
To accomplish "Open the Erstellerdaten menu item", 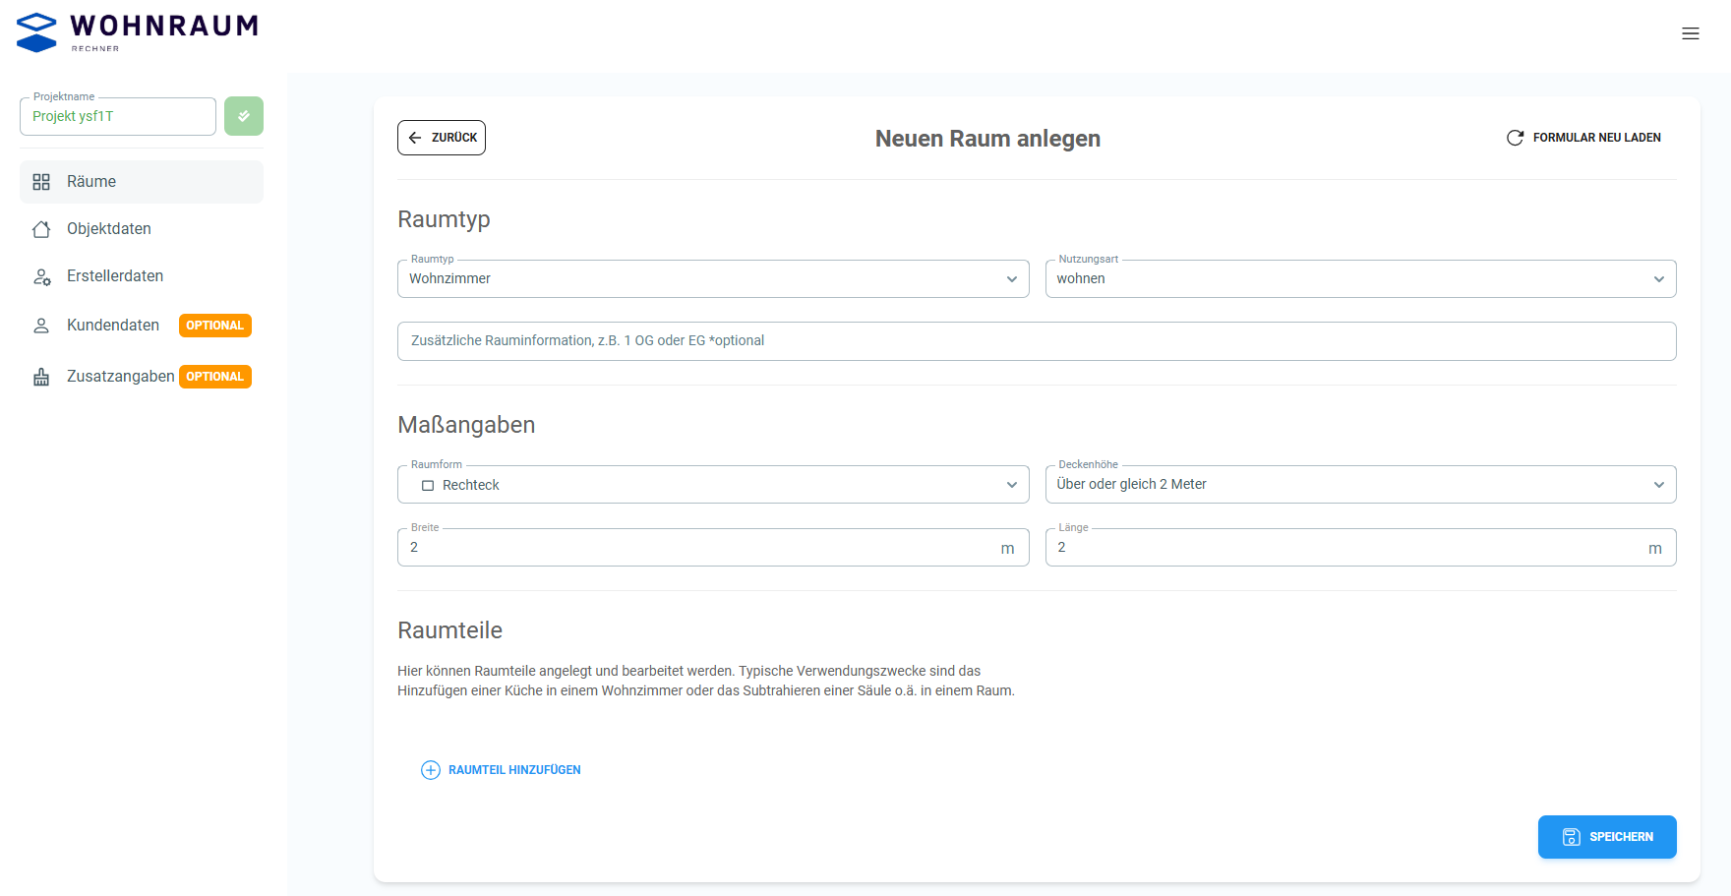I will 142,276.
